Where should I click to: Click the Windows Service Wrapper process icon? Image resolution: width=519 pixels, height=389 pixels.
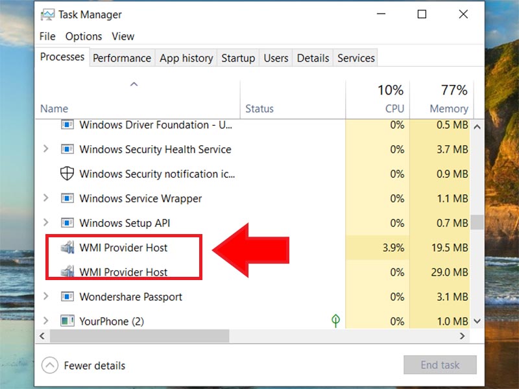(x=67, y=198)
